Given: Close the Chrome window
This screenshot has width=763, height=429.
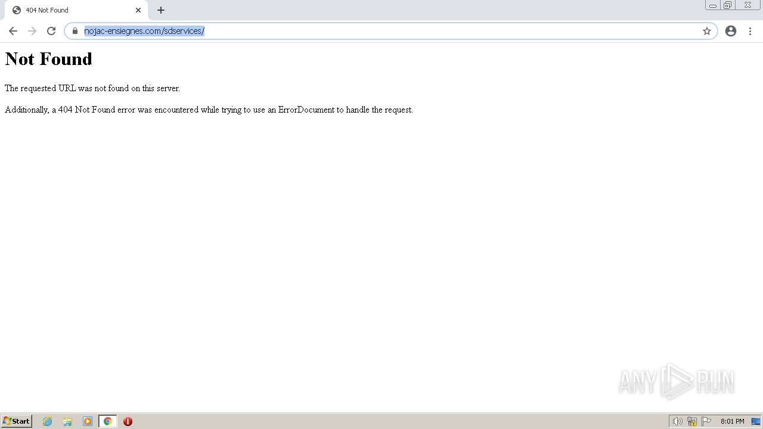Looking at the screenshot, I should click(x=748, y=5).
